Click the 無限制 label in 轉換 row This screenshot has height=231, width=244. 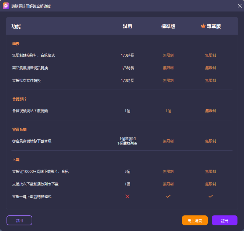tap(168, 55)
